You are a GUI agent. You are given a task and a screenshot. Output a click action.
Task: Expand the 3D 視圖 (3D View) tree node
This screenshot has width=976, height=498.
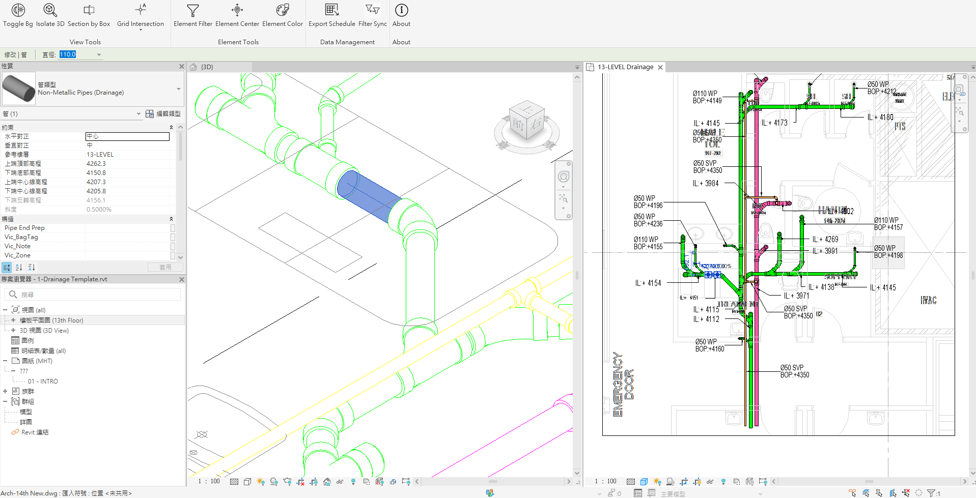tap(13, 331)
